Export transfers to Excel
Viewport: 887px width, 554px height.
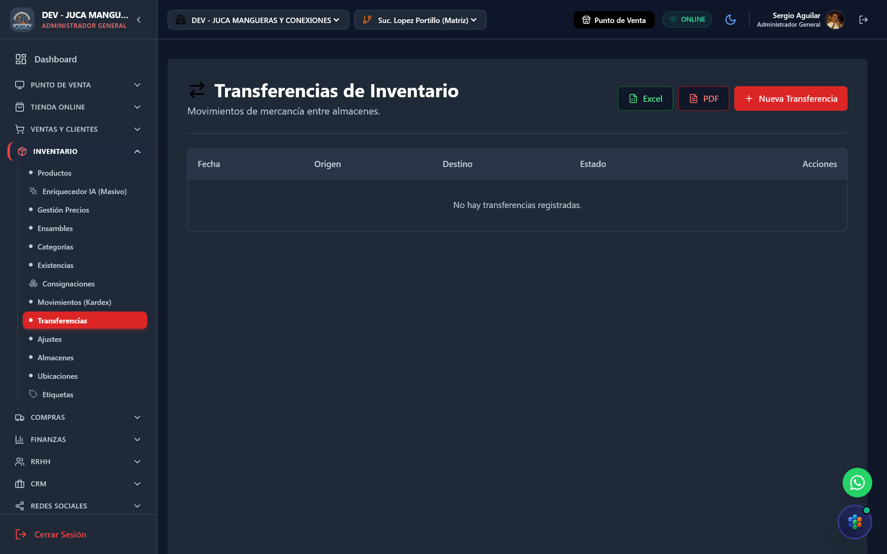pos(646,98)
